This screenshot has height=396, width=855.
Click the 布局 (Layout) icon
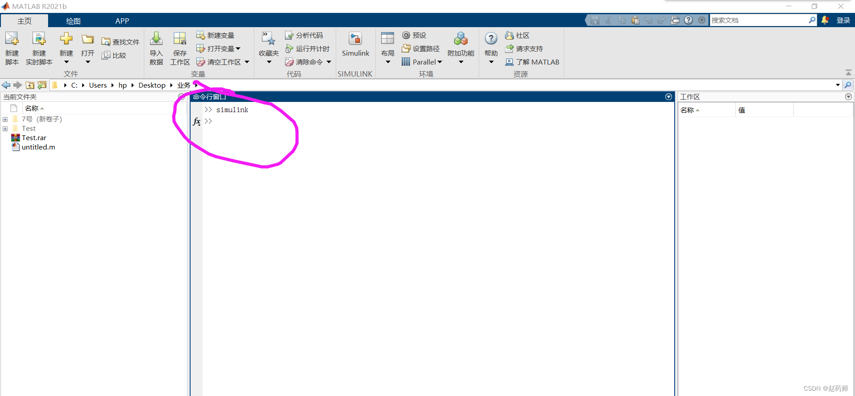click(387, 39)
